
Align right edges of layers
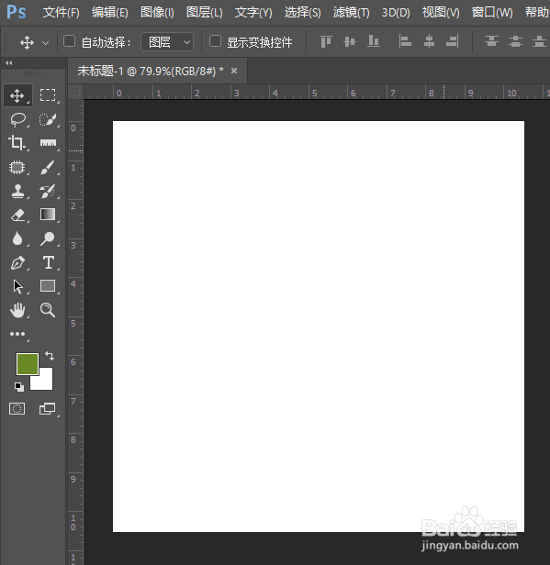tap(453, 41)
